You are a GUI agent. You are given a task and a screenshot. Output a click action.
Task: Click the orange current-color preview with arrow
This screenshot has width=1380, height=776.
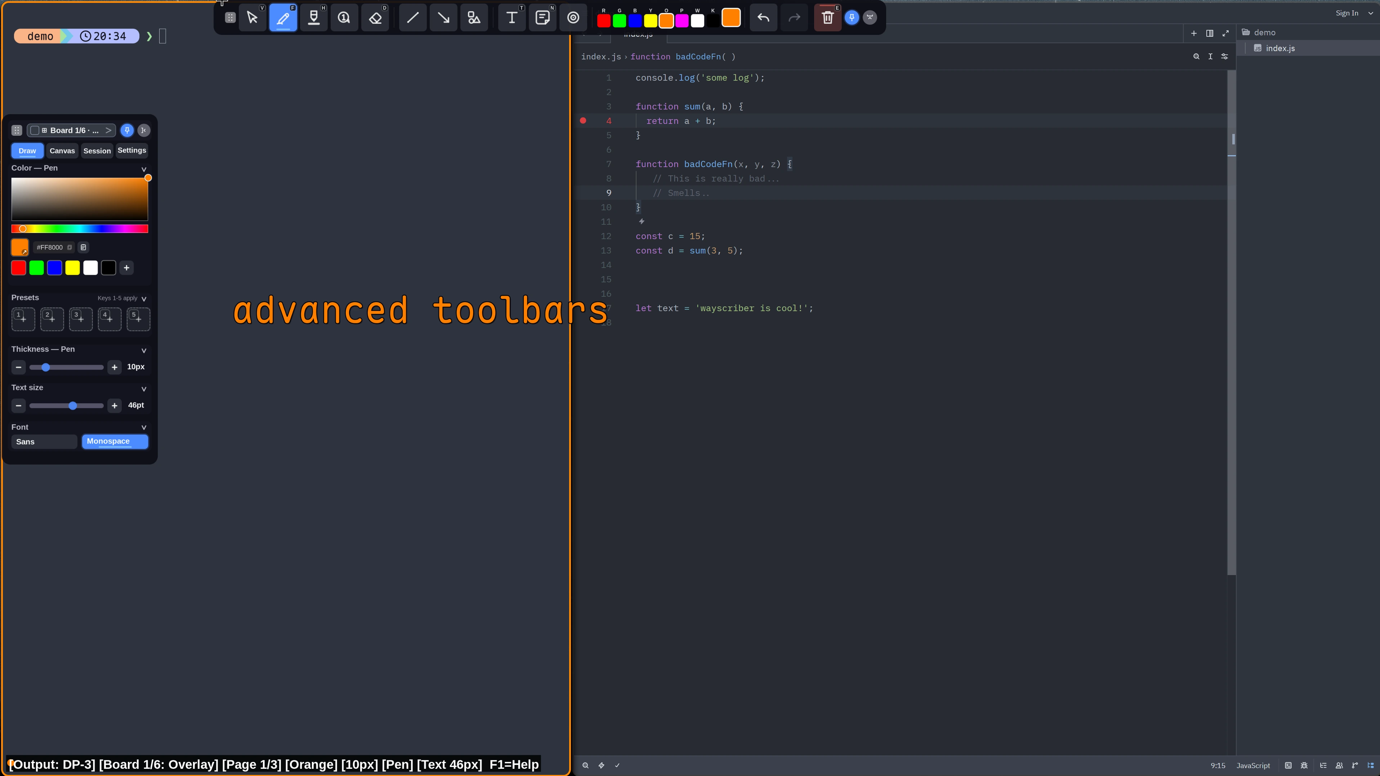(20, 247)
